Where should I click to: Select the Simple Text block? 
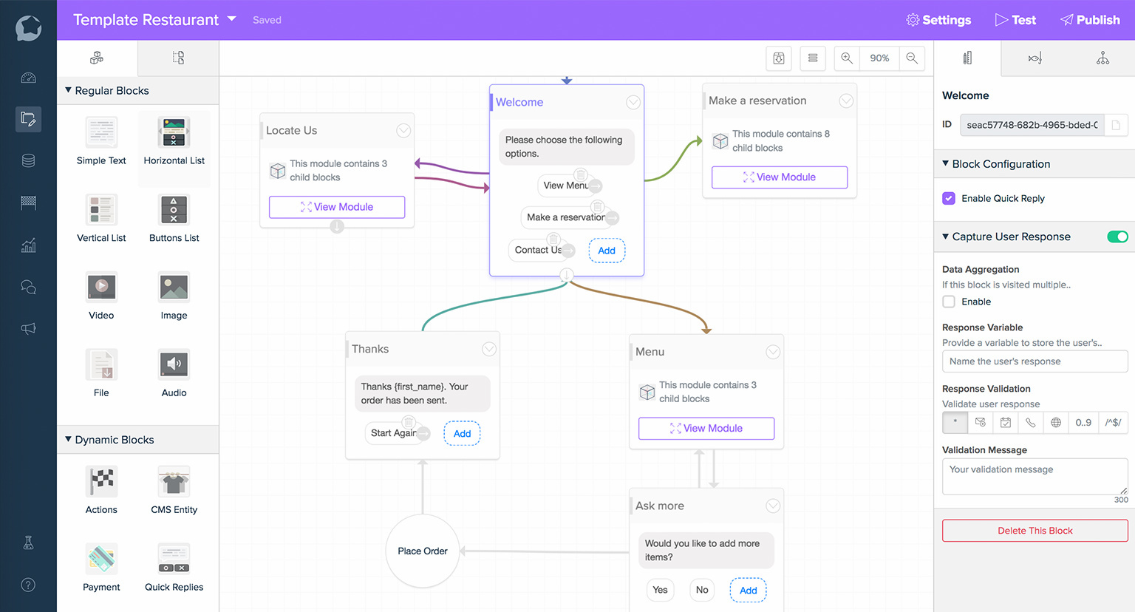pos(101,140)
